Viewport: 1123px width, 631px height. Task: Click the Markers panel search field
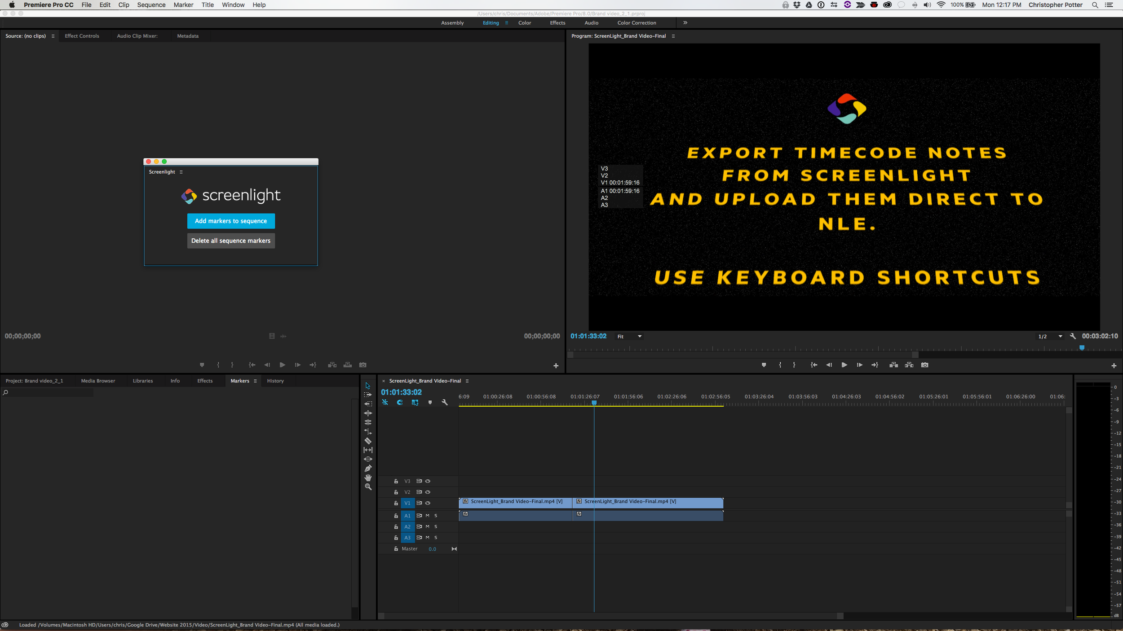pyautogui.click(x=47, y=393)
